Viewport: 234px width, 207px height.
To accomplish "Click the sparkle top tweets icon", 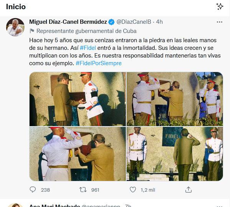I will [219, 7].
